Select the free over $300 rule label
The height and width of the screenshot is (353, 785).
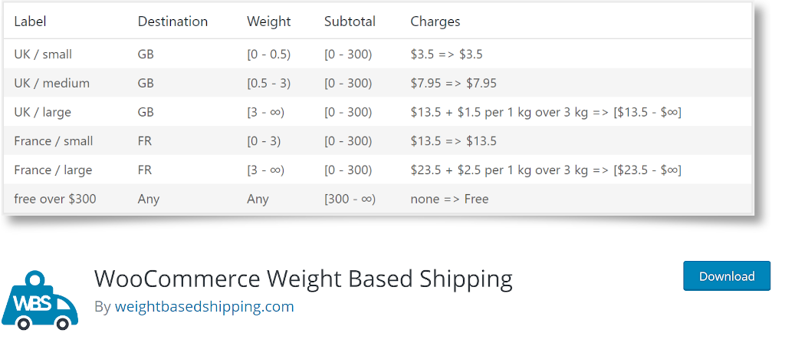point(55,200)
